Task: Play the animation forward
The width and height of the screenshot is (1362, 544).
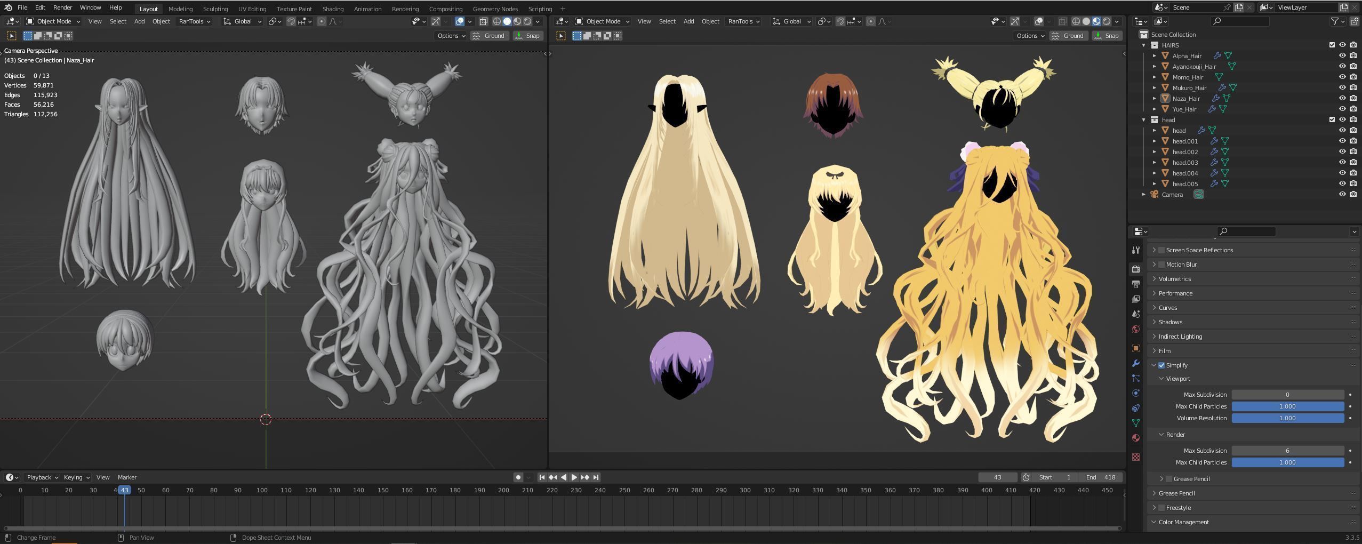Action: tap(574, 477)
